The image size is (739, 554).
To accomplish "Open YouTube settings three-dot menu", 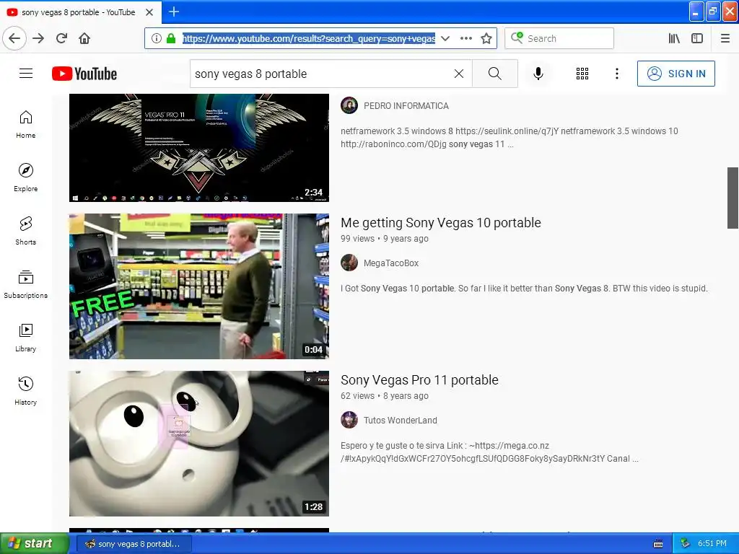I will 616,74.
